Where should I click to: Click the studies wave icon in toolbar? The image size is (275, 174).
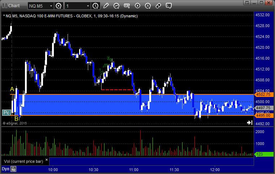(x=116, y=6)
